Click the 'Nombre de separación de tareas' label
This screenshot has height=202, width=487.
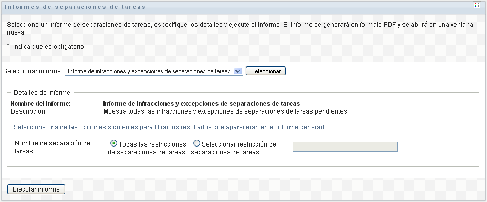53,147
